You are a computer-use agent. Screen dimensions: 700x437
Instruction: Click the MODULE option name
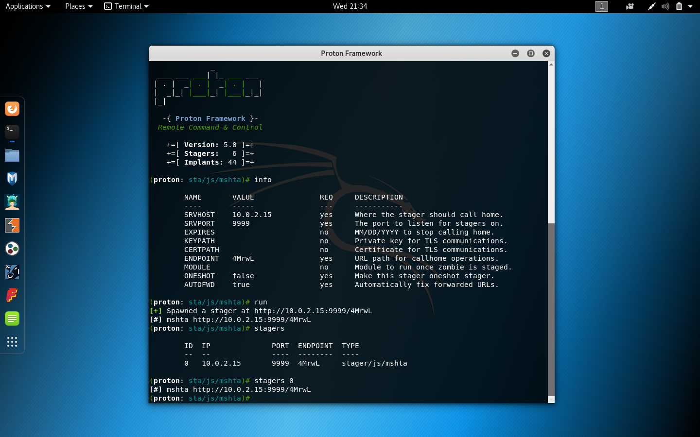coord(197,267)
